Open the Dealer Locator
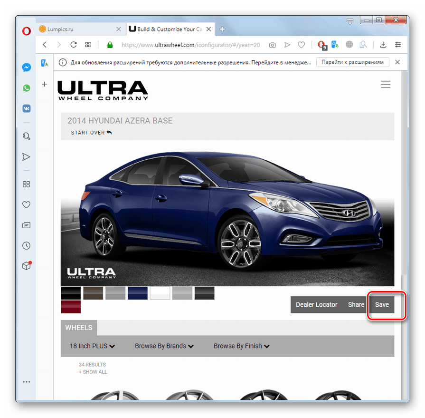This screenshot has width=425, height=418. 316,304
